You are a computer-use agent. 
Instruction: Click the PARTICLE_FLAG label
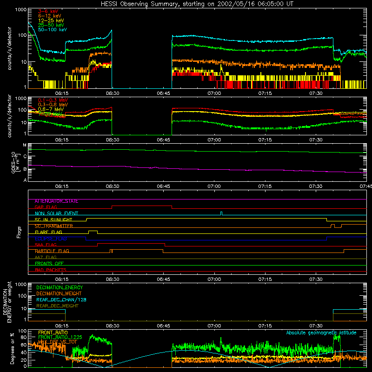tap(52, 251)
